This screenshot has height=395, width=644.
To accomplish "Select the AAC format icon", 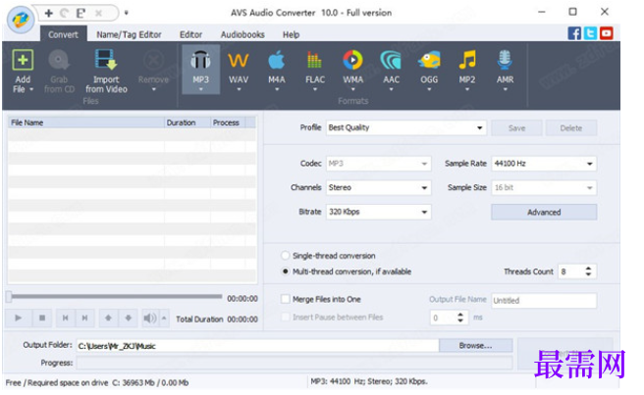I will 391,61.
